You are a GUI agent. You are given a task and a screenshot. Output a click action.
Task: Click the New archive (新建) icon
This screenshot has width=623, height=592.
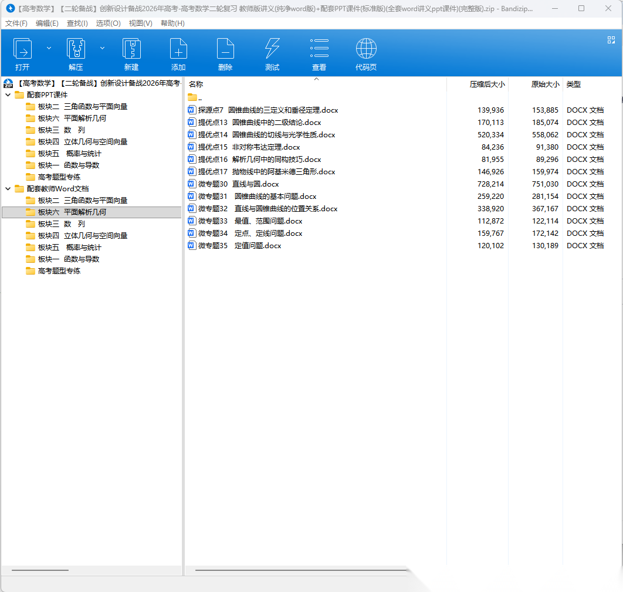pyautogui.click(x=131, y=49)
